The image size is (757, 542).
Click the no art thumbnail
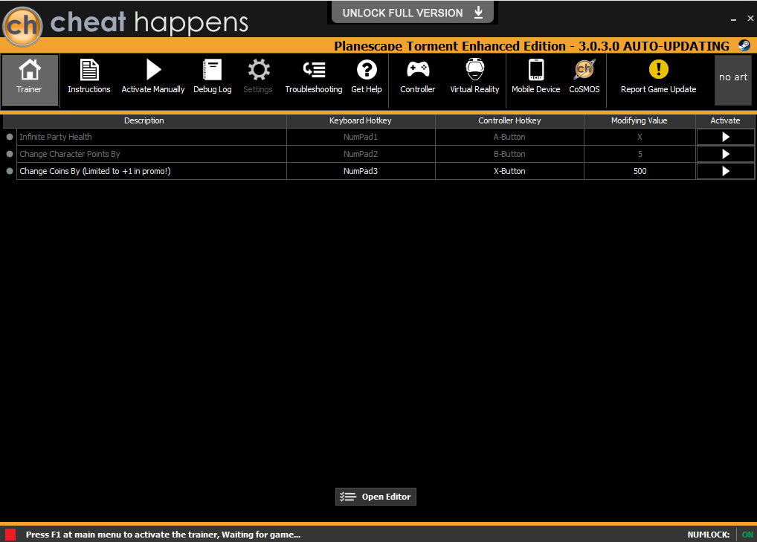point(733,80)
